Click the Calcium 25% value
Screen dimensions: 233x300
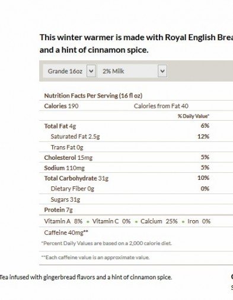(x=171, y=221)
